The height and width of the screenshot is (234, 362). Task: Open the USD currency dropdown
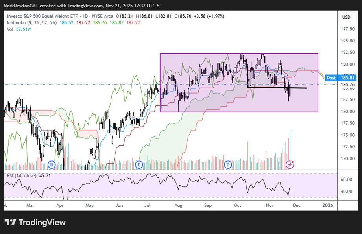pos(346,17)
